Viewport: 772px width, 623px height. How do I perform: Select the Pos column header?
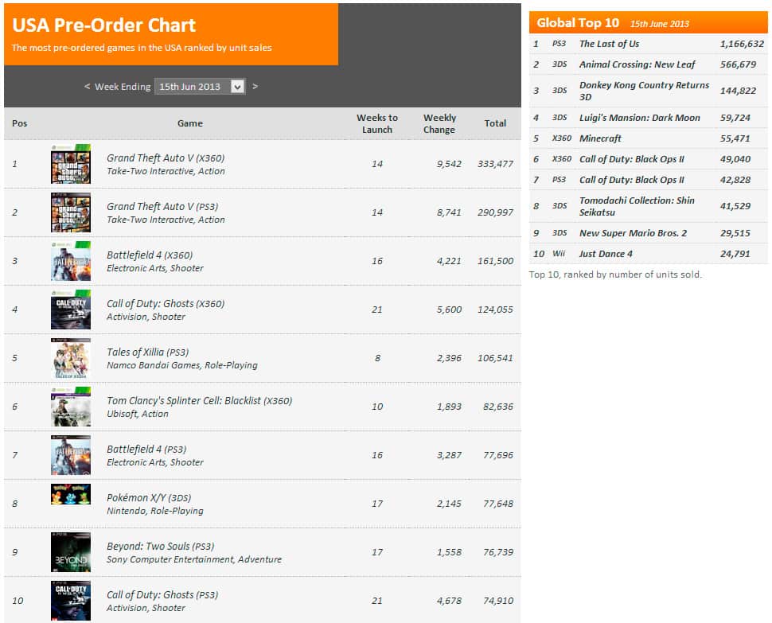[x=20, y=123]
